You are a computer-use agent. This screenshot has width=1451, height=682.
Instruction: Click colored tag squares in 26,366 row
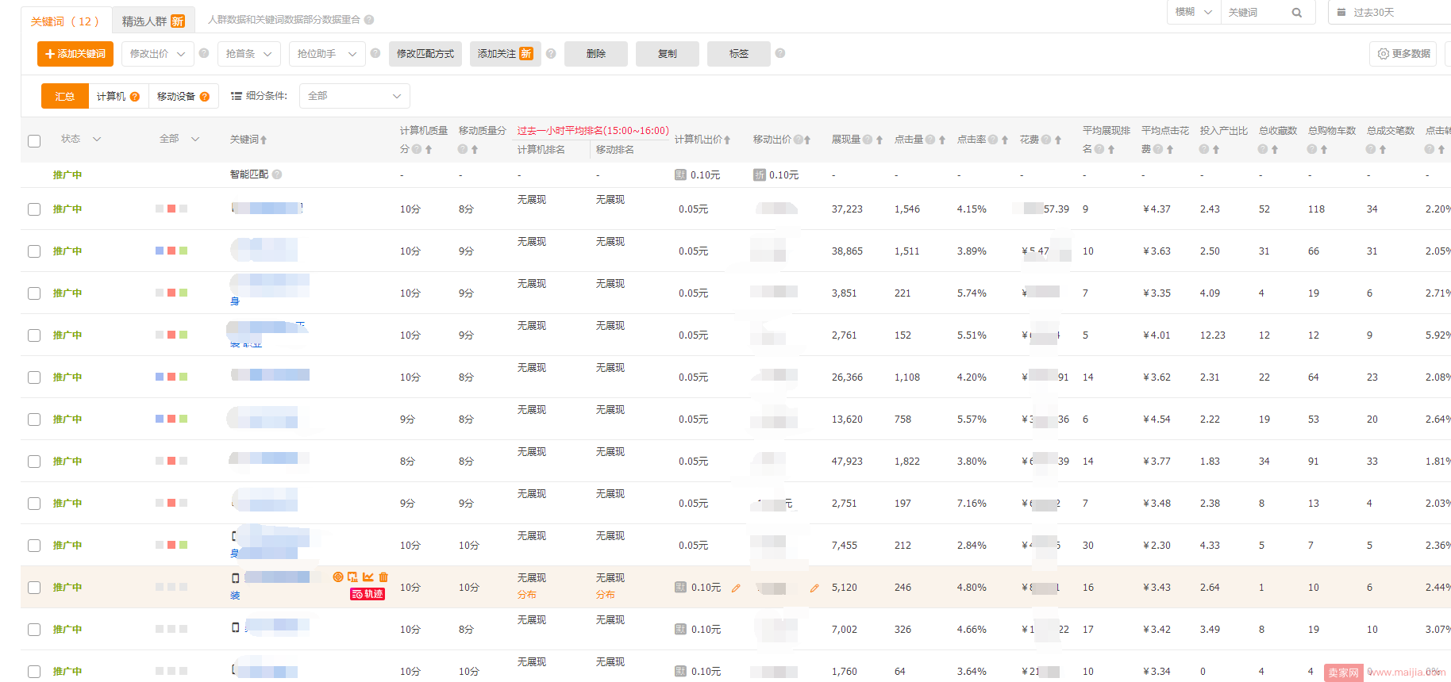click(171, 377)
